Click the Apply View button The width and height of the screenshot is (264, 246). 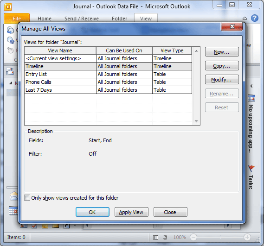131,212
